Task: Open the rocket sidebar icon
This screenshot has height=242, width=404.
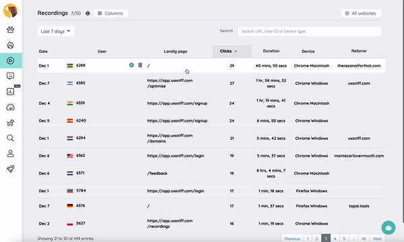Action: tap(10, 169)
